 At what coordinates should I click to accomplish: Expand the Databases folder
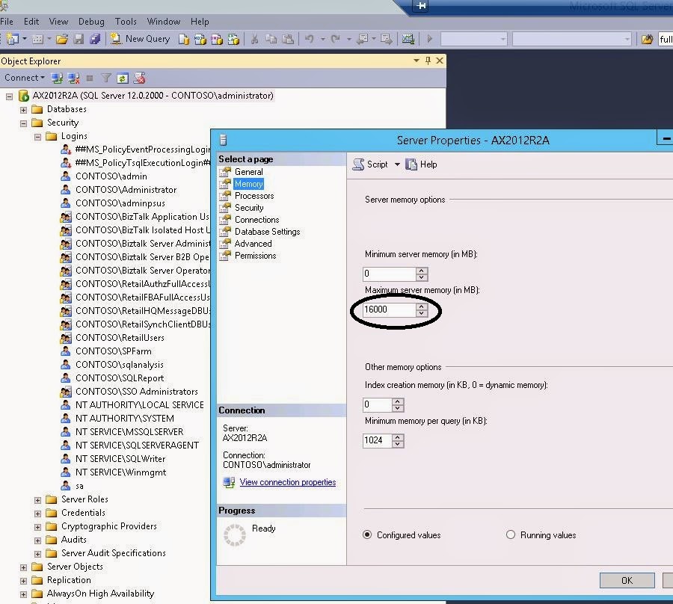tap(24, 110)
